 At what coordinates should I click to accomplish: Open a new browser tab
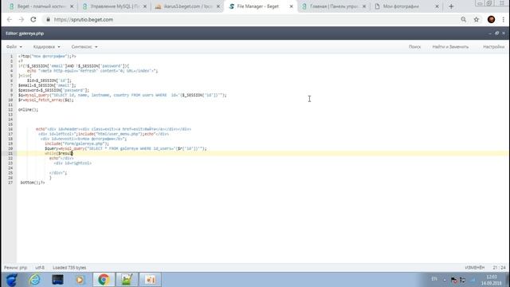[451, 6]
